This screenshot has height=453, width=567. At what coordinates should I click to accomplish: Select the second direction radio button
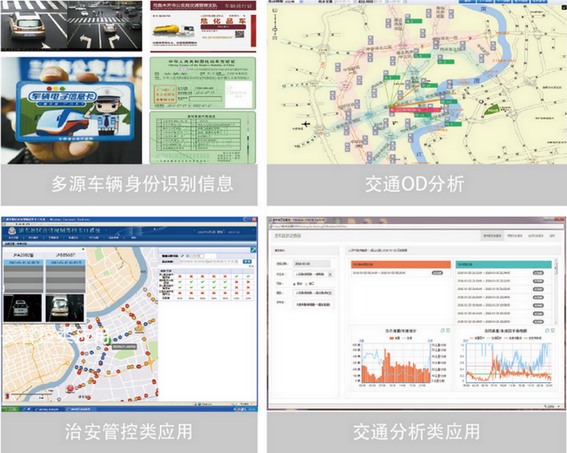(306, 284)
